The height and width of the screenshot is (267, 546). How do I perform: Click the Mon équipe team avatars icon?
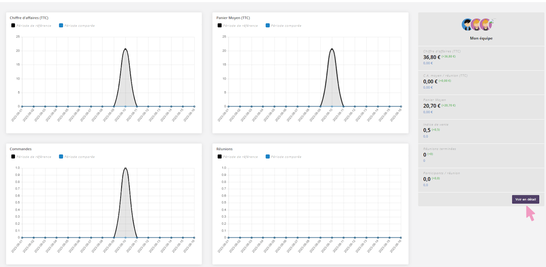click(x=479, y=25)
